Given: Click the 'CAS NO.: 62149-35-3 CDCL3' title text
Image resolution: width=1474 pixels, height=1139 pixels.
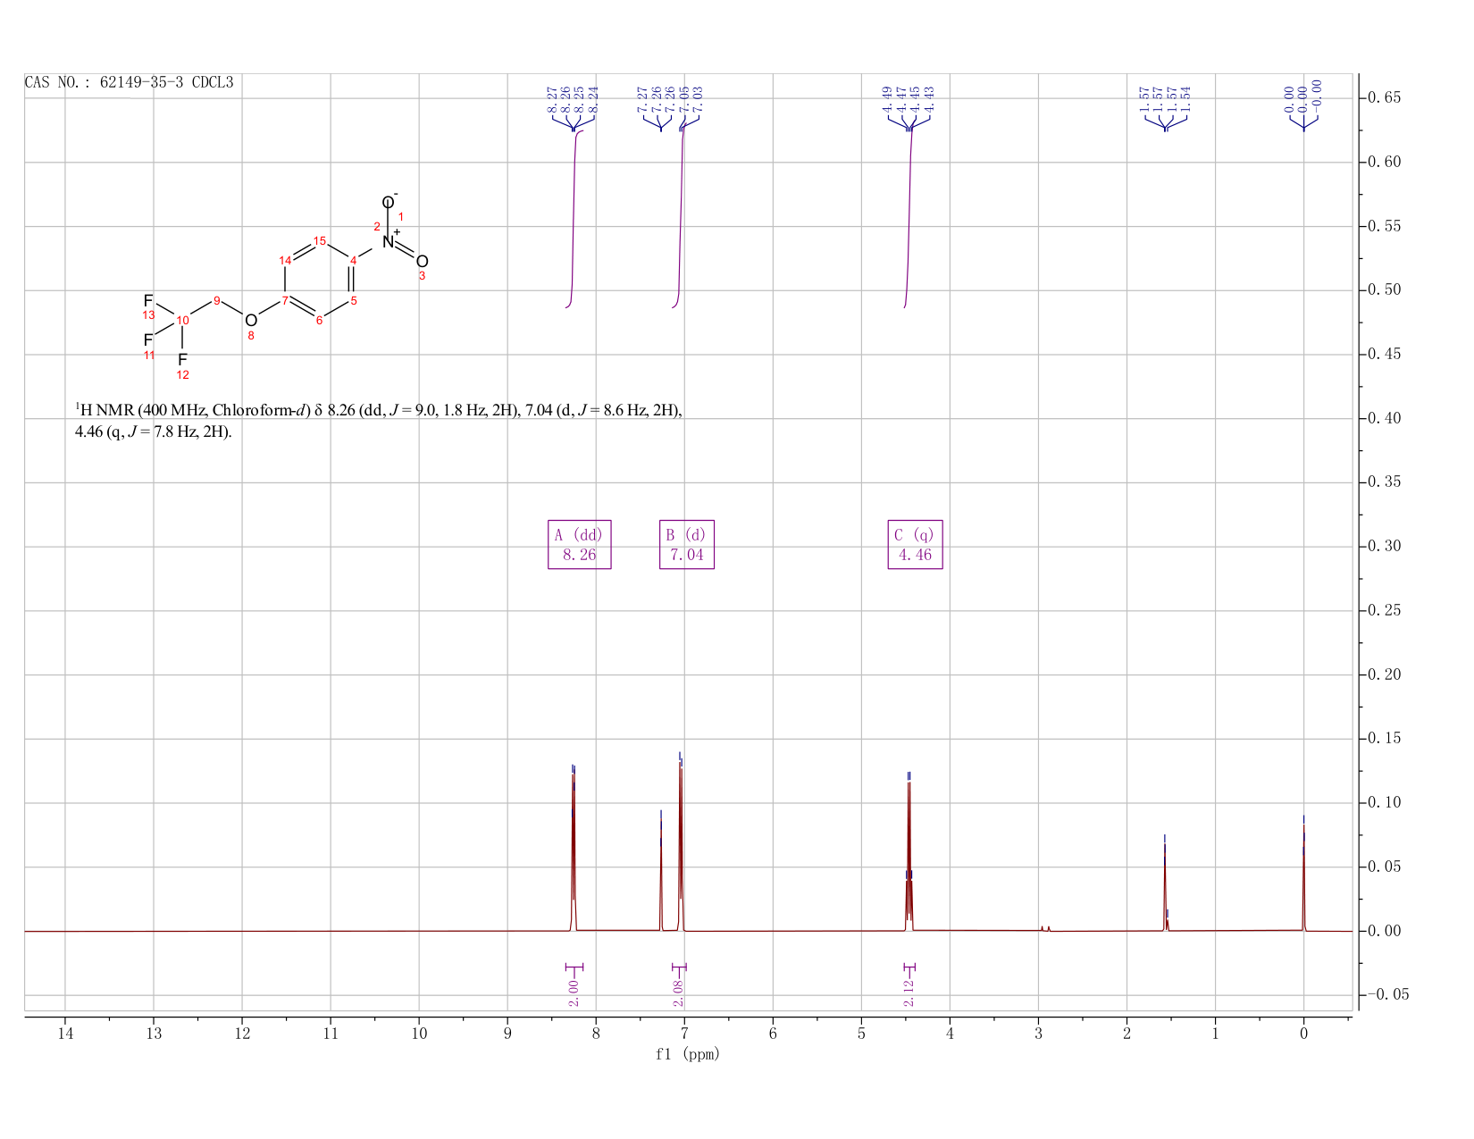Looking at the screenshot, I should click(130, 82).
